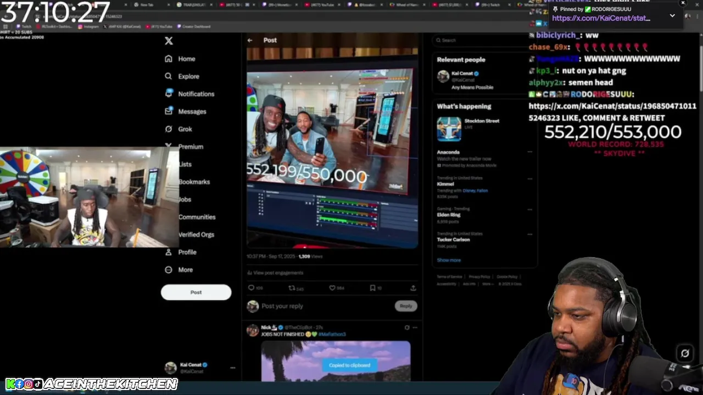Click the back arrow beside Post header

point(250,40)
